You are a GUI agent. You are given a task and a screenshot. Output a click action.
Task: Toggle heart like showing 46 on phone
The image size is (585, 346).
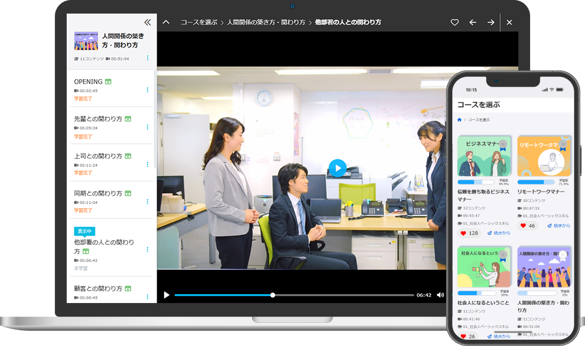523,226
